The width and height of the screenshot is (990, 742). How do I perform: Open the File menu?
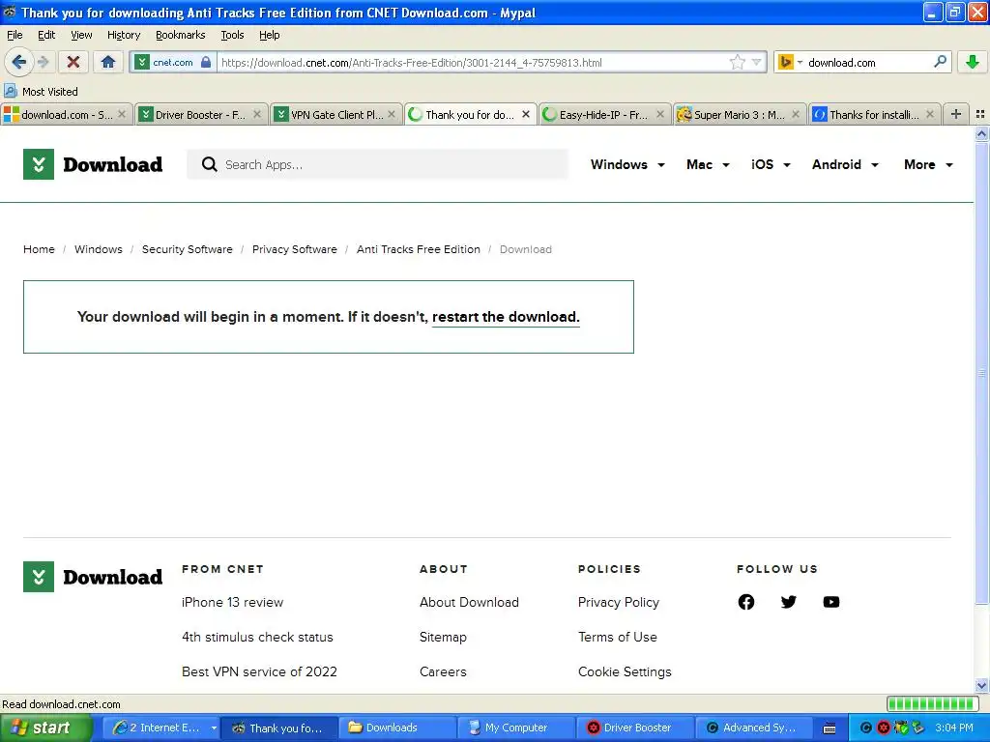(15, 35)
